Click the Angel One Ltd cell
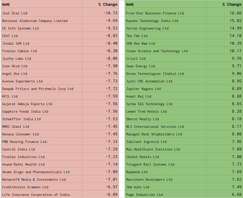Image resolution: width=243 pixels, height=198 pixels. pos(41,74)
